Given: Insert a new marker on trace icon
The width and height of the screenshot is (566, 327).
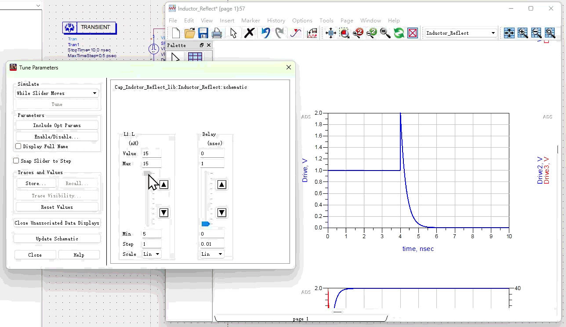Looking at the screenshot, I should pyautogui.click(x=296, y=33).
